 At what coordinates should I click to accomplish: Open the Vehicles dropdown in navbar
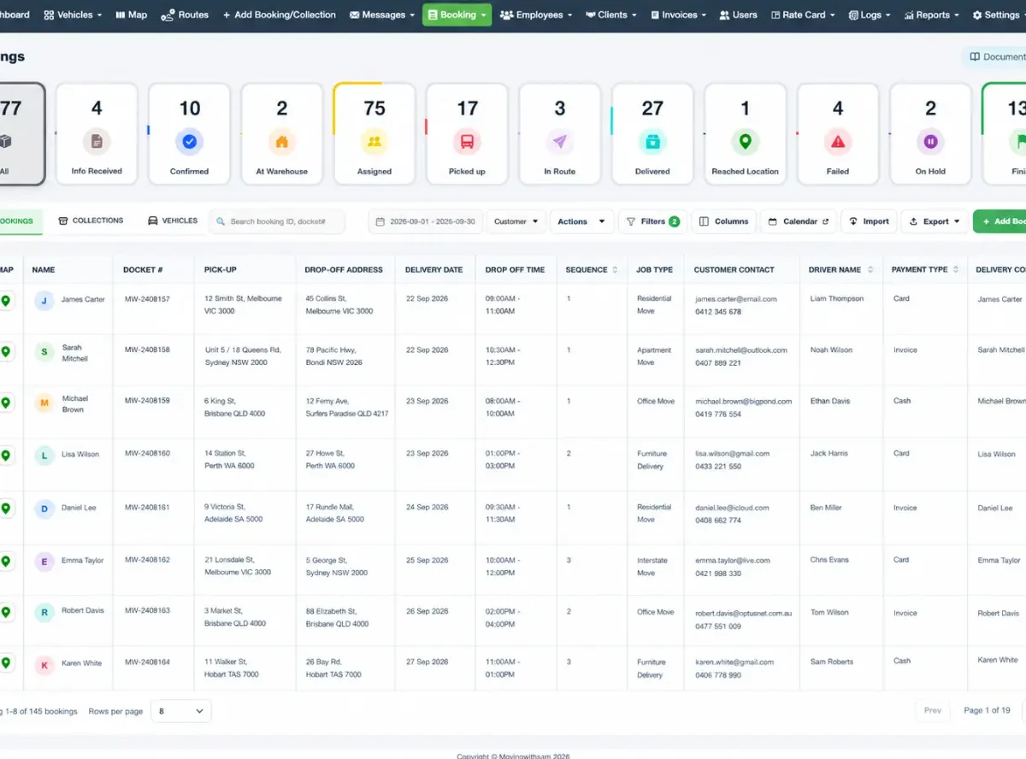coord(73,15)
